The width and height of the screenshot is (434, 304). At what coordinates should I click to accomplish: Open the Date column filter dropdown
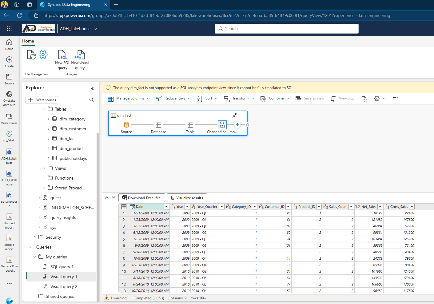pyautogui.click(x=166, y=207)
